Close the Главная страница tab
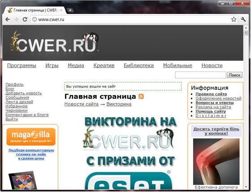The height and width of the screenshot is (192, 251). [x=61, y=10]
